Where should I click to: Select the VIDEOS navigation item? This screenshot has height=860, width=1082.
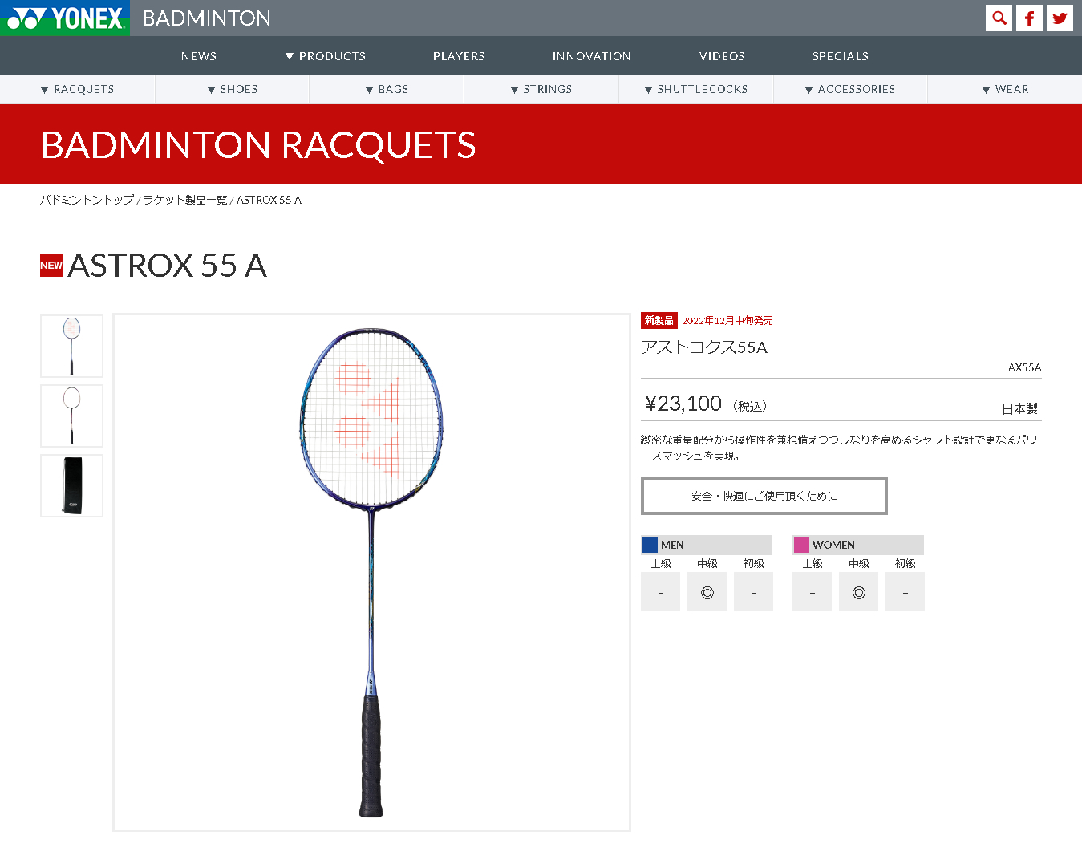tap(722, 56)
